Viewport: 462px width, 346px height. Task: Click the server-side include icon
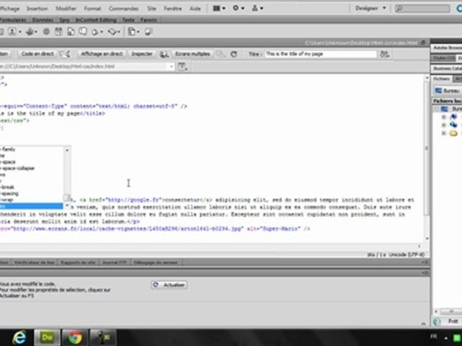pyautogui.click(x=71, y=32)
